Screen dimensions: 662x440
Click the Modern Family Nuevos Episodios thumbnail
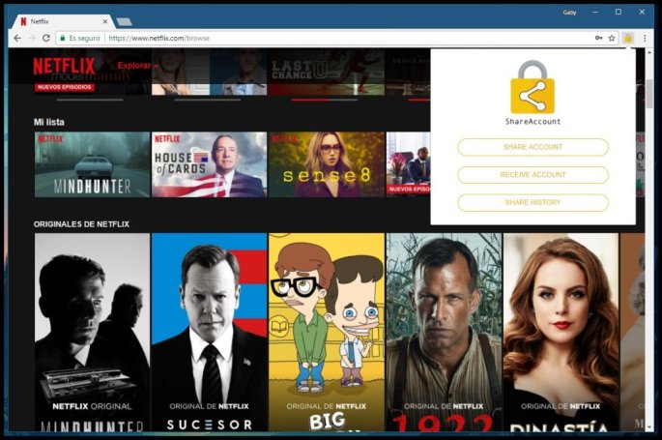coord(92,72)
